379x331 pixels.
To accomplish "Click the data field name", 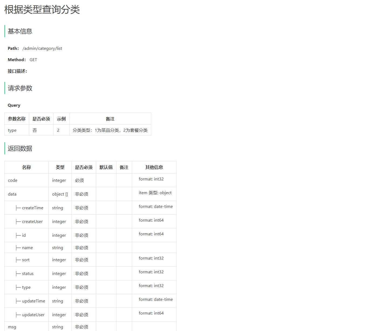I will pos(12,194).
